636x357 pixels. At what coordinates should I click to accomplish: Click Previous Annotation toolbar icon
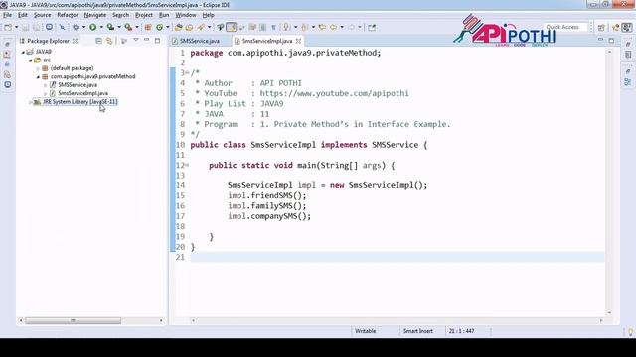(x=305, y=27)
